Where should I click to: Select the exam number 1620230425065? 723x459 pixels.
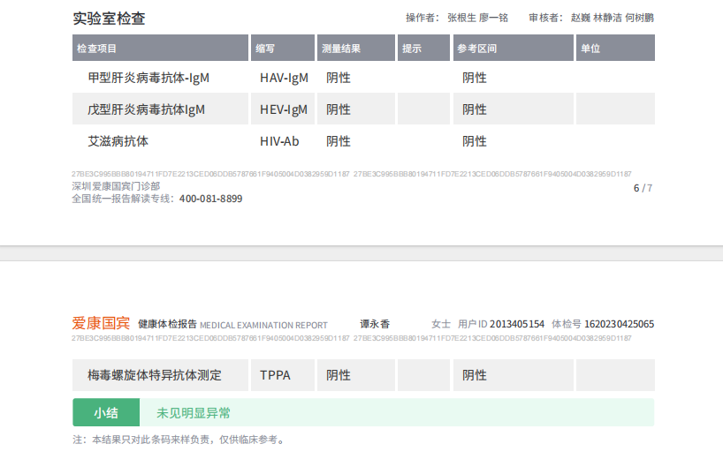click(x=620, y=325)
